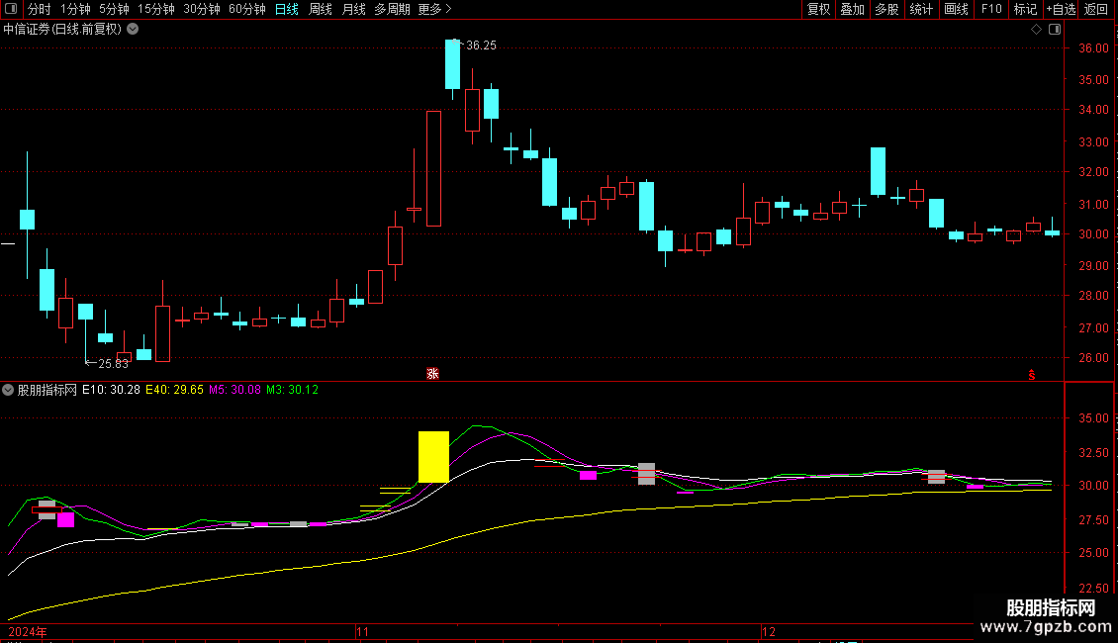Click the 标记 mark button
The image size is (1118, 643).
click(1025, 9)
